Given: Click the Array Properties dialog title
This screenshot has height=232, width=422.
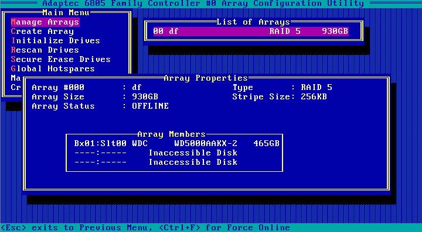Looking at the screenshot, I should coord(206,78).
